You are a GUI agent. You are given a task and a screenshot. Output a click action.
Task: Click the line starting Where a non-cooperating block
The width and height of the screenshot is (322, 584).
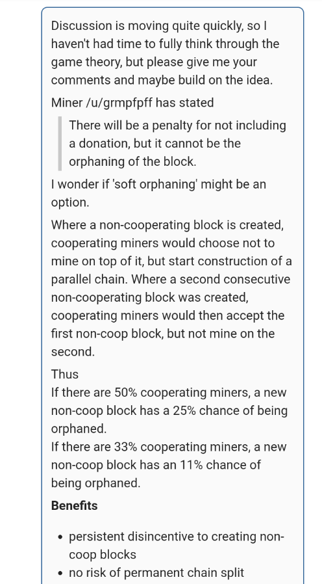coord(167,225)
